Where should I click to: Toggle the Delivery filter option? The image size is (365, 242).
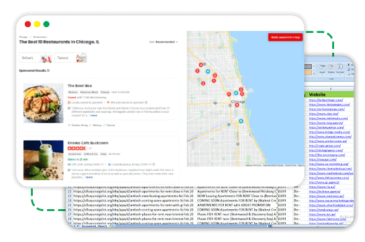35,58
